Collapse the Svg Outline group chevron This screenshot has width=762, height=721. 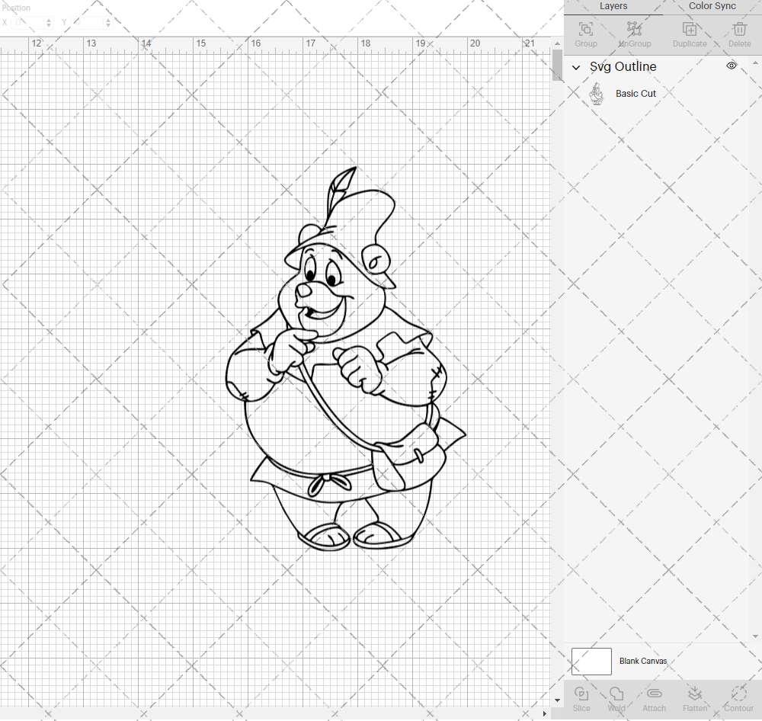click(576, 67)
